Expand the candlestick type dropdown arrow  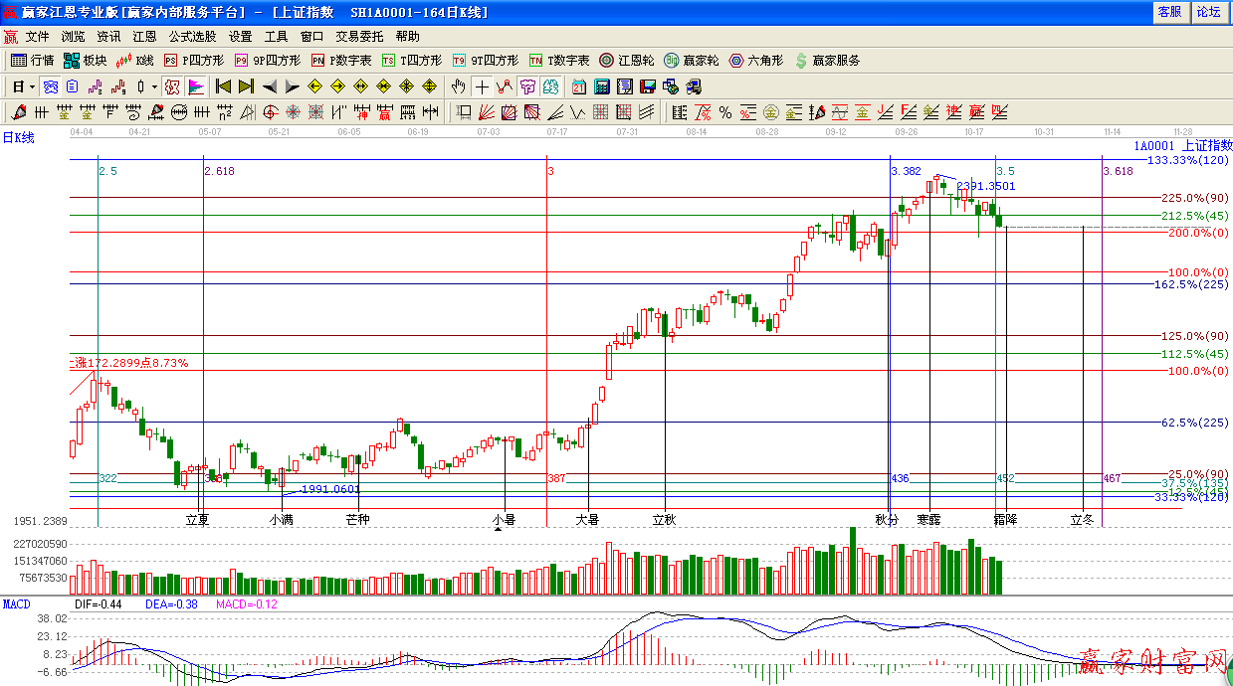[154, 86]
